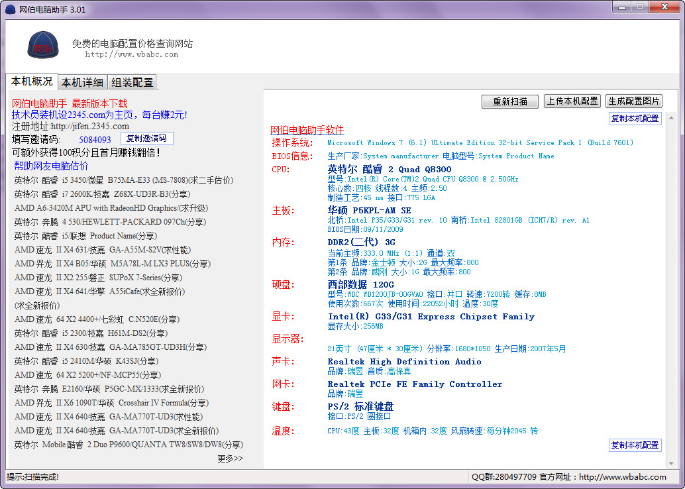Open the GA-MA770T-UD3(求性能) entry

[x=109, y=417]
